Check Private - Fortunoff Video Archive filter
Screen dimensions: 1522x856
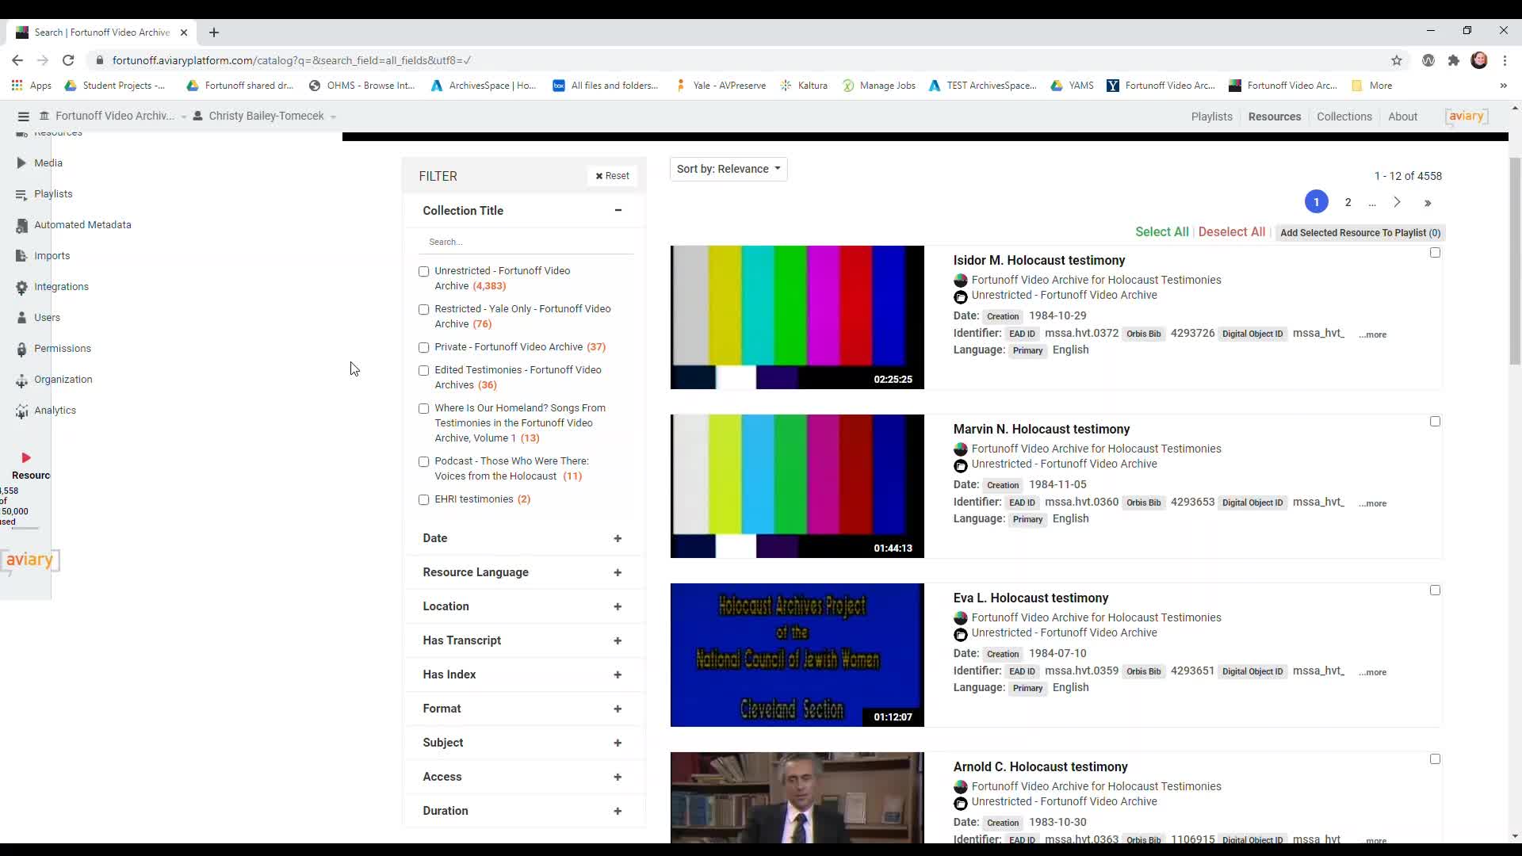tap(424, 348)
